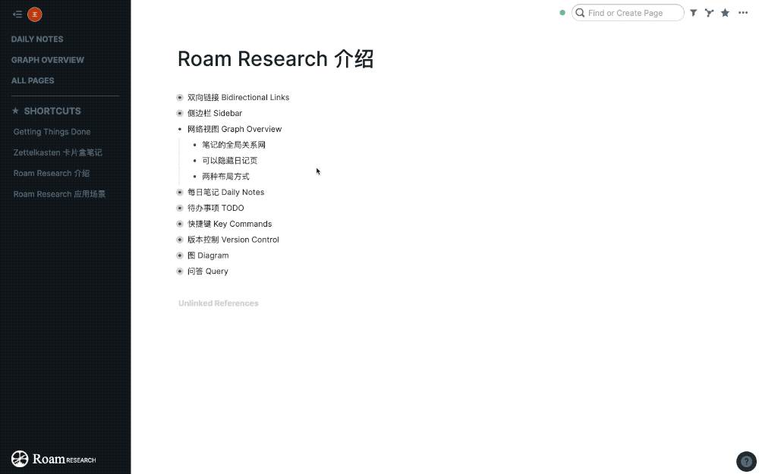Open the three-dot more options menu
Screen dimensions: 759x474
click(743, 13)
